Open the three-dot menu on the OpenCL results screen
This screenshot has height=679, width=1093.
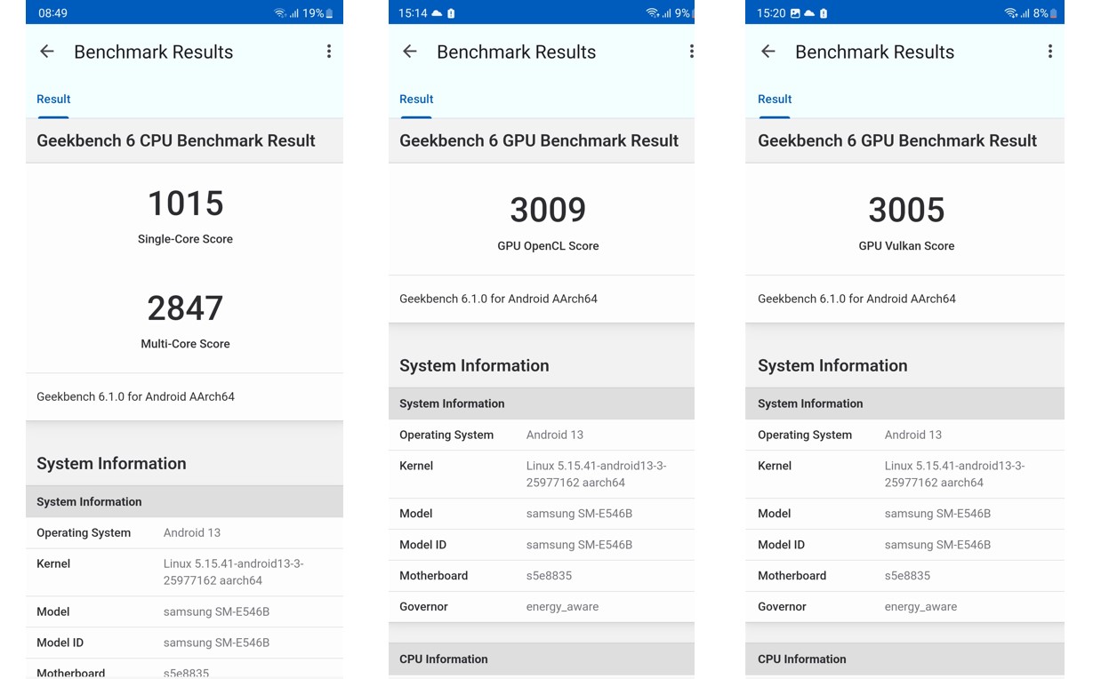pos(691,52)
